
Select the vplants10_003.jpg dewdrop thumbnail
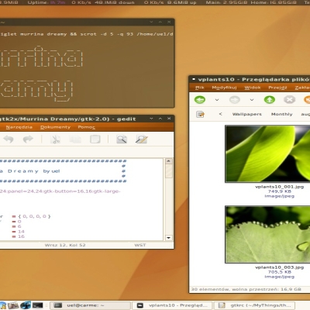(x=267, y=234)
